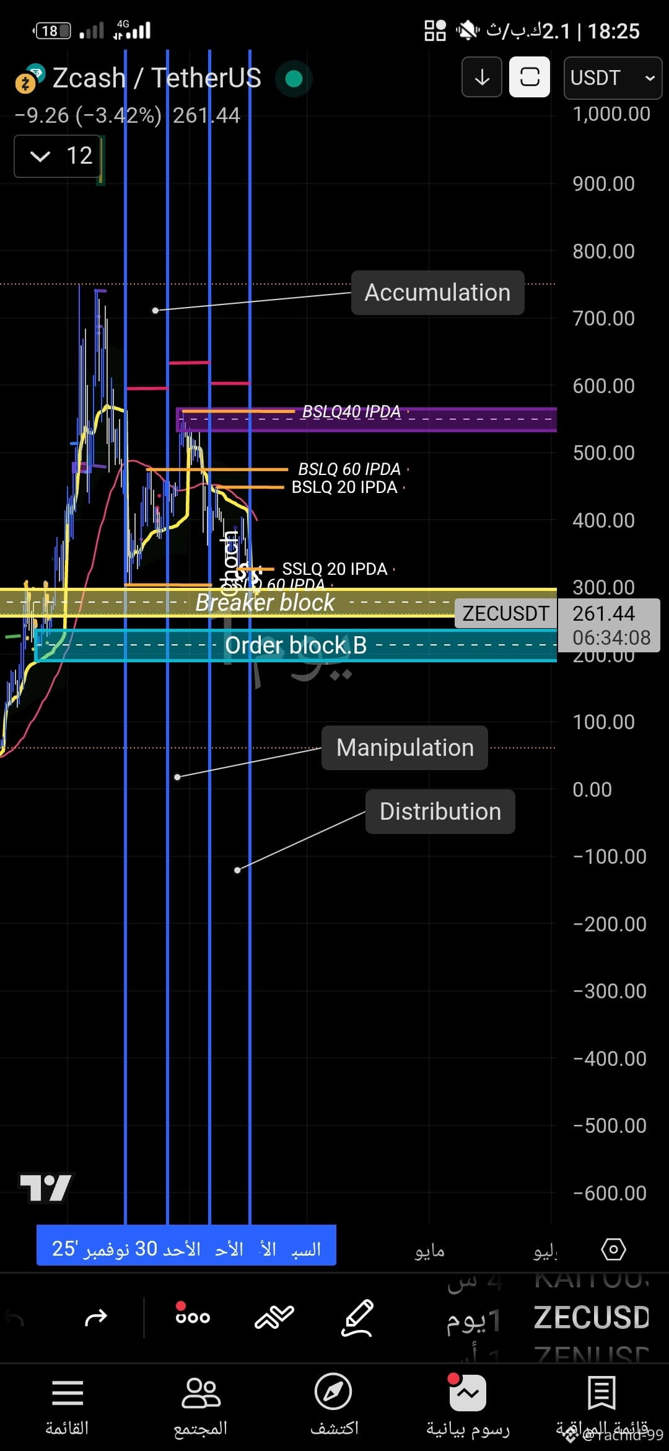Screen dimensions: 669x1451
Task: Tap the 1,000.00 price axis value
Action: pyautogui.click(x=611, y=114)
